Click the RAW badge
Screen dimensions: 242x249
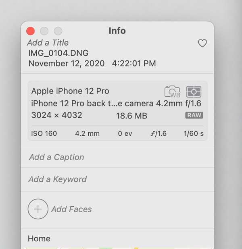194,115
